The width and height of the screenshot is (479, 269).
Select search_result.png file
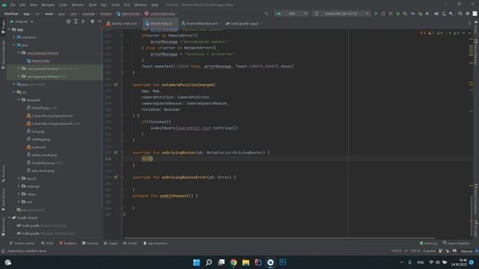42,155
